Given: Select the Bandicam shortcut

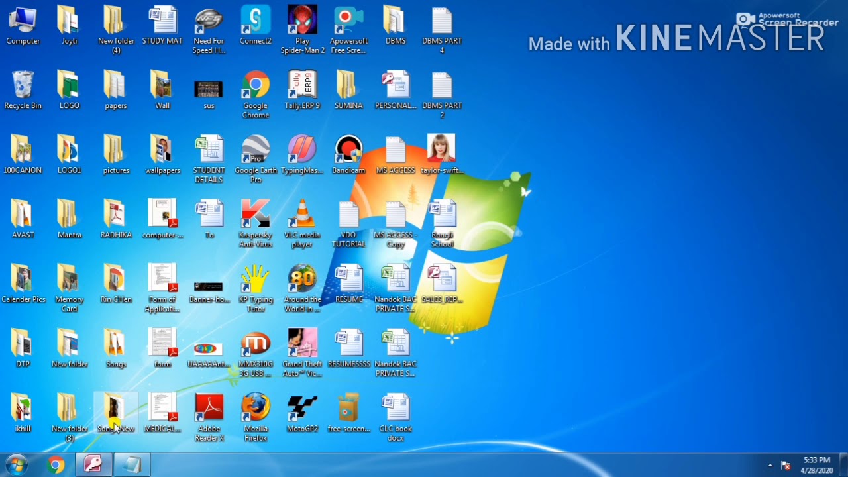Looking at the screenshot, I should tap(348, 155).
